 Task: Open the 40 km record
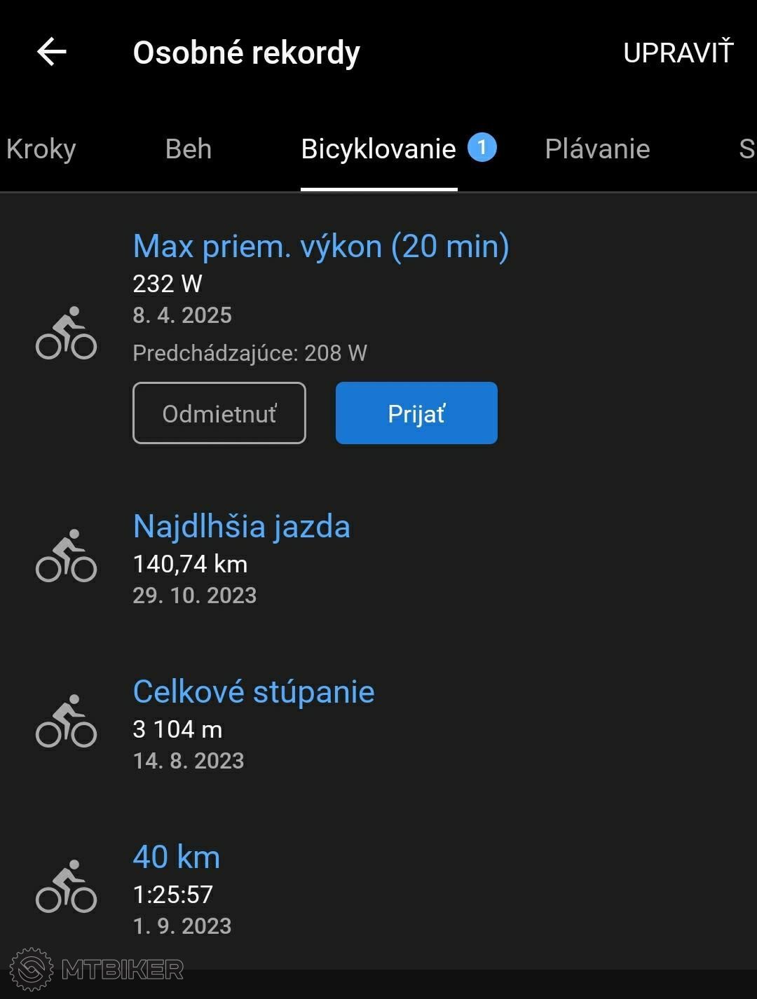(x=177, y=857)
